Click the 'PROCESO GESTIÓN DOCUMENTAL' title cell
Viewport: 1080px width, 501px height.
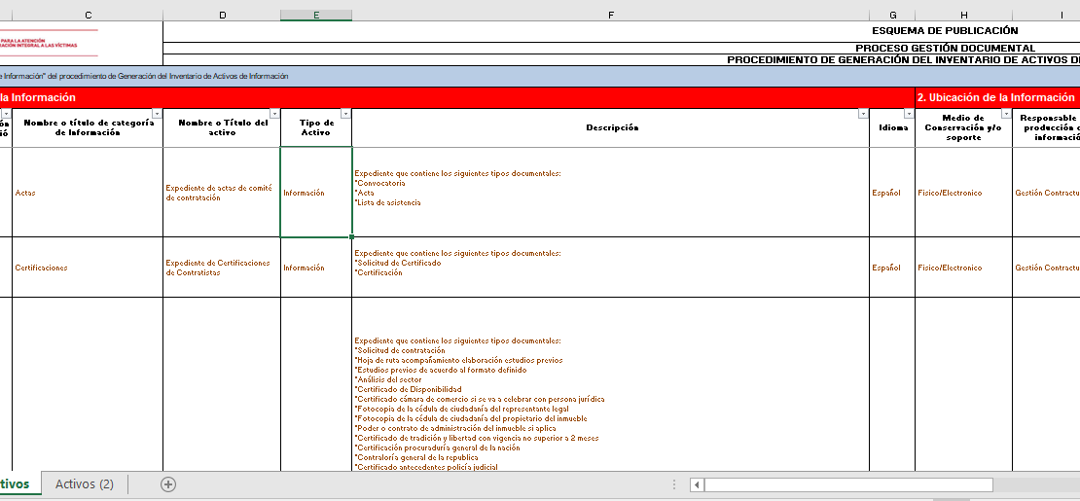coord(622,49)
